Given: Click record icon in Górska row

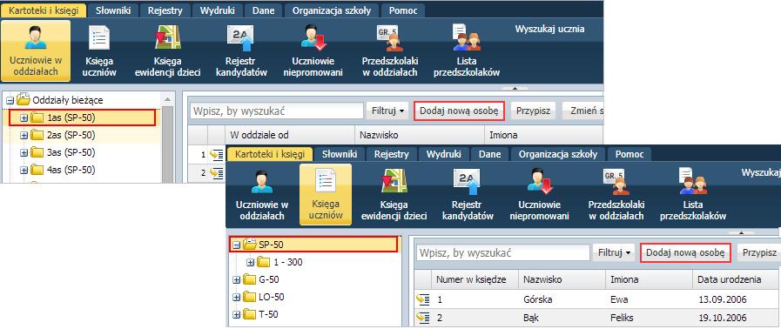Looking at the screenshot, I should pyautogui.click(x=423, y=299).
